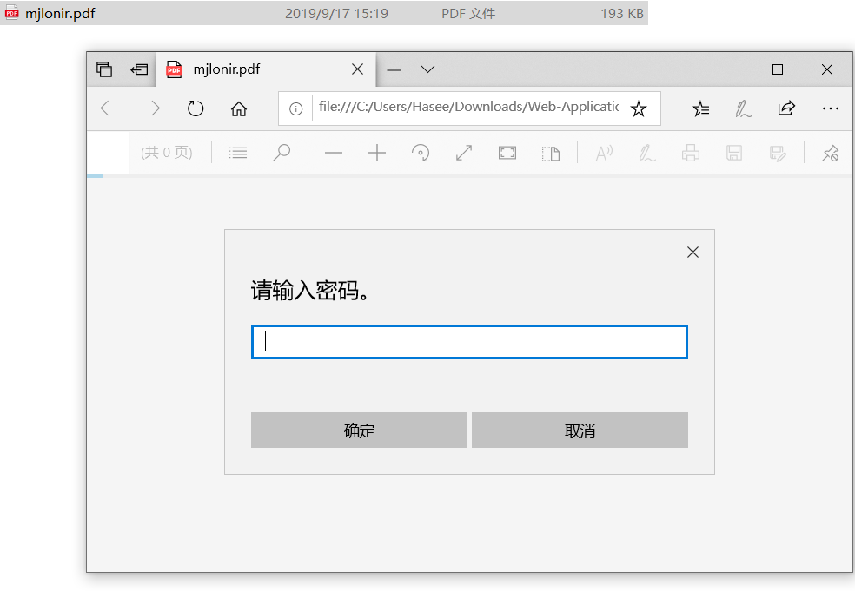Image resolution: width=855 pixels, height=591 pixels.
Task: Search within the PDF
Action: point(282,153)
